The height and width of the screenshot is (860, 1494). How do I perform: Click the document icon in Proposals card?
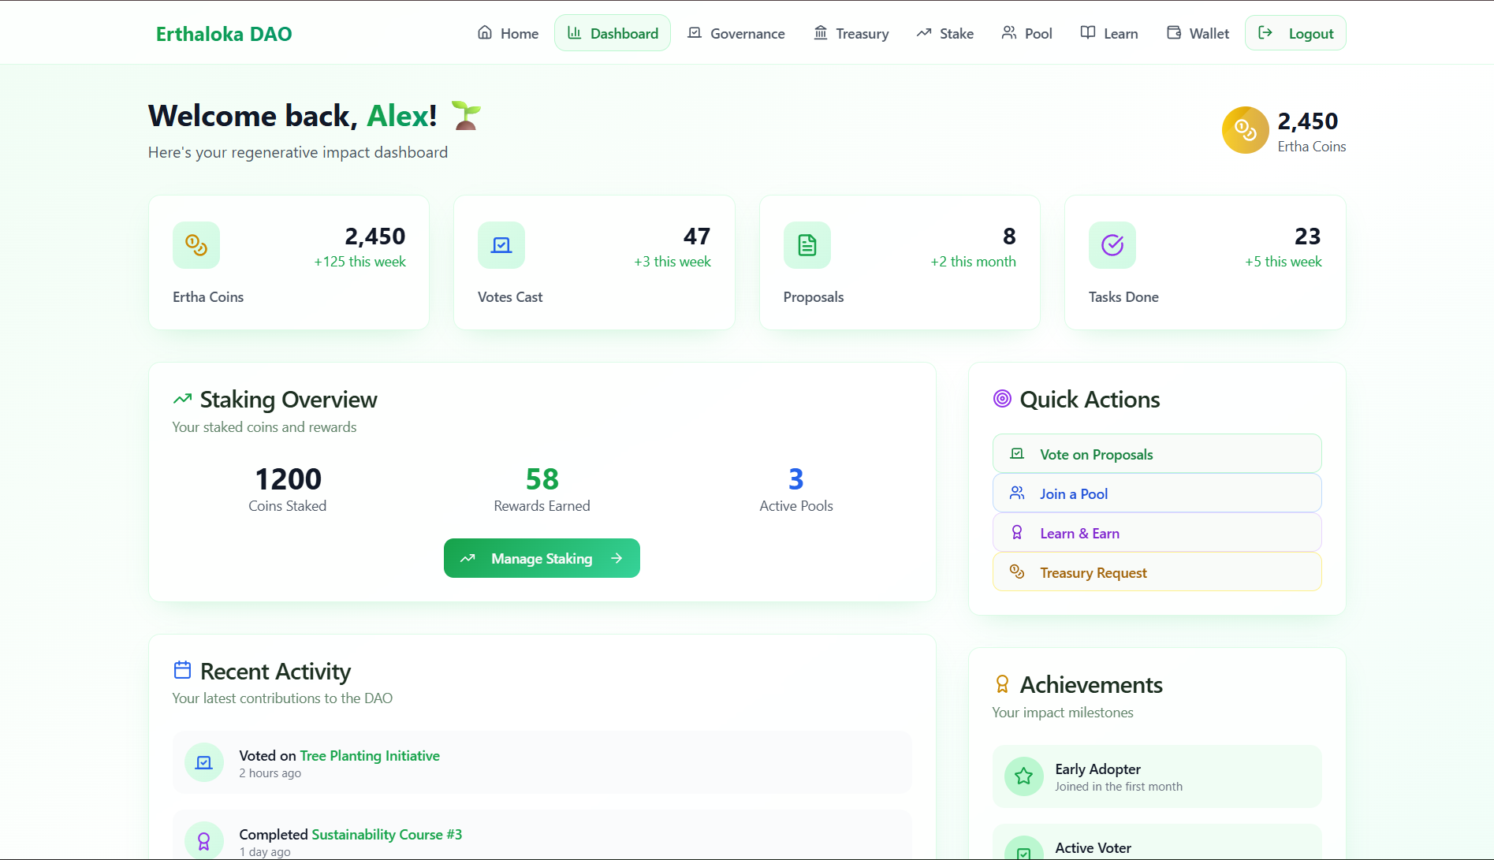tap(807, 245)
